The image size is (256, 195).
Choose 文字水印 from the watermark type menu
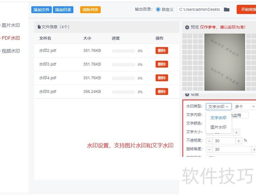click(x=218, y=118)
